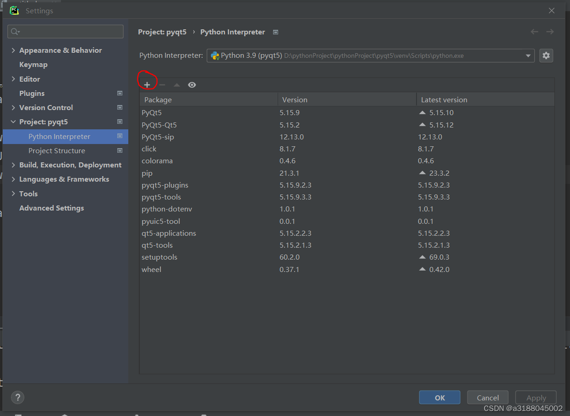
Task: Select the setuptools package row
Action: coord(347,257)
